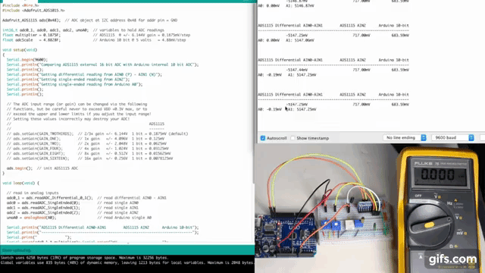Image resolution: width=485 pixels, height=273 pixels.
Task: Click the last A0: -0.19mV serial output line
Action: point(287,109)
